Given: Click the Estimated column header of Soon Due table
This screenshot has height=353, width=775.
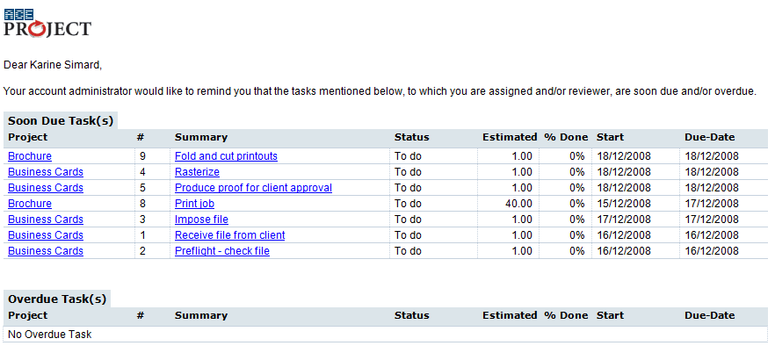Looking at the screenshot, I should tap(510, 137).
